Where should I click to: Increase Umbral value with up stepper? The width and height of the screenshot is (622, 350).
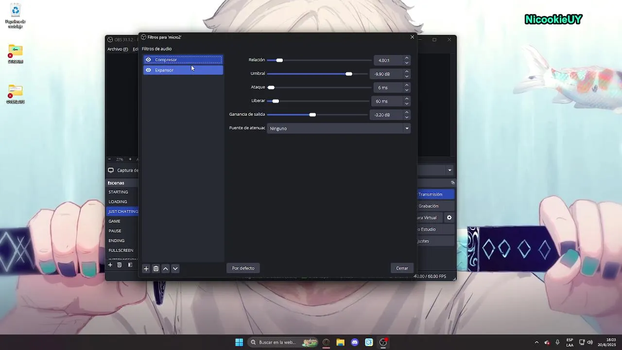pyautogui.click(x=407, y=71)
